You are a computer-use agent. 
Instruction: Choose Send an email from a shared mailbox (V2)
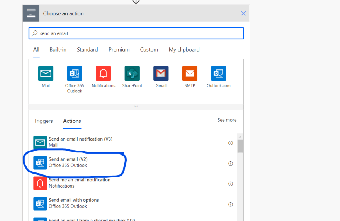coord(133,219)
